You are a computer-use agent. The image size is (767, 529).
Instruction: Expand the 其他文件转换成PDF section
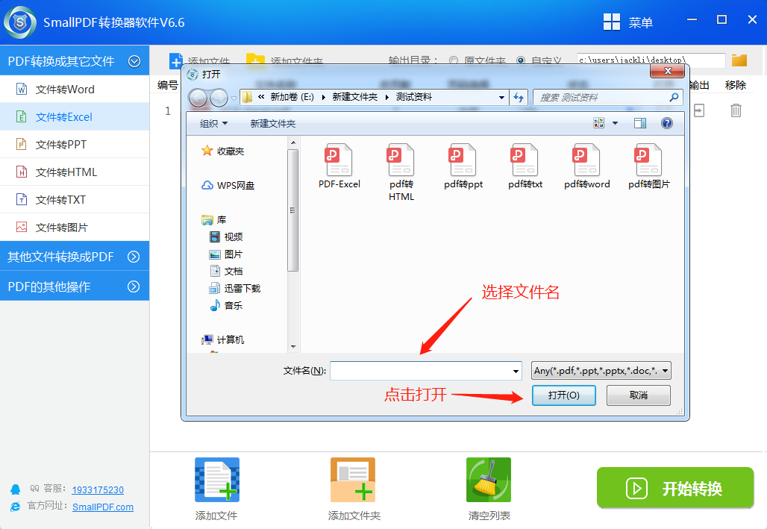tap(134, 257)
